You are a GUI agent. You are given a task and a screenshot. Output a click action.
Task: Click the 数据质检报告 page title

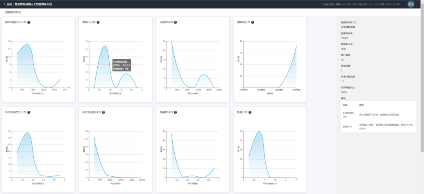point(13,13)
